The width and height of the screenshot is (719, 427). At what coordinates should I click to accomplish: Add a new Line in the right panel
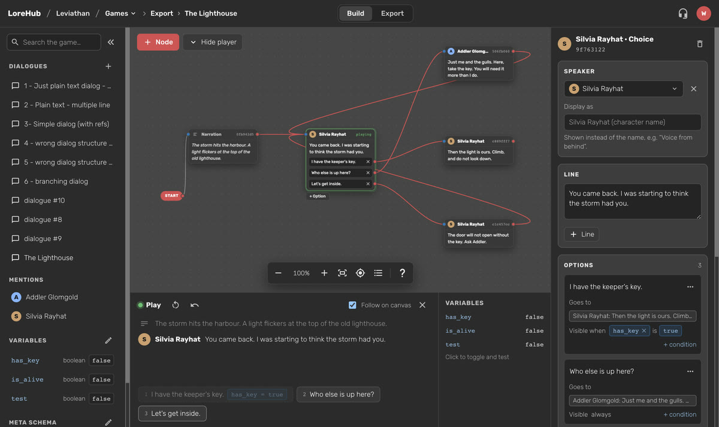click(x=581, y=234)
